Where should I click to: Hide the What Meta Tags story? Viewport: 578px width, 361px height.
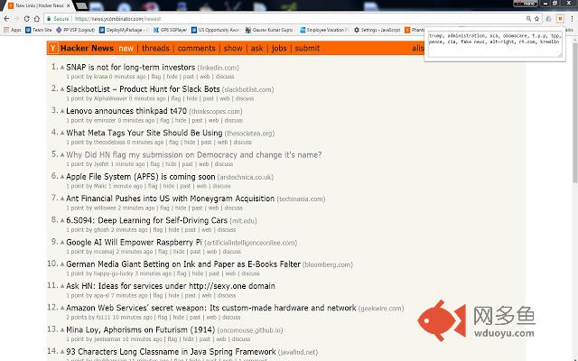click(x=190, y=143)
